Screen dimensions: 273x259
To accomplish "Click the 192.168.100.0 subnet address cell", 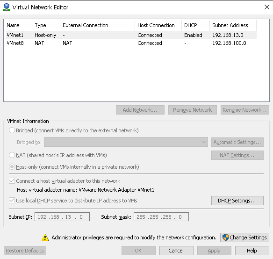I will [229, 43].
